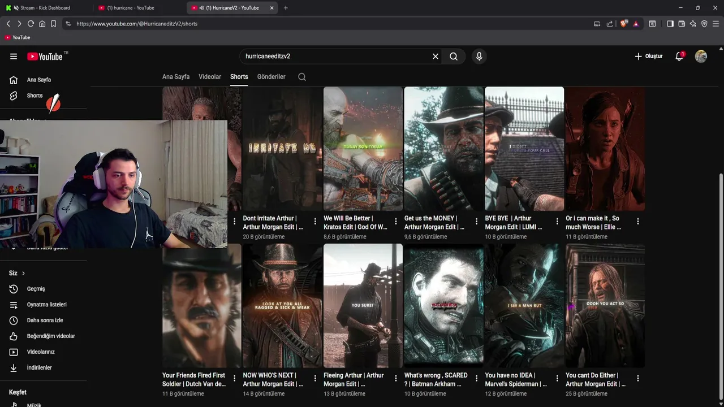Open Daha sonra izle in sidebar
Image resolution: width=724 pixels, height=407 pixels.
pyautogui.click(x=44, y=321)
